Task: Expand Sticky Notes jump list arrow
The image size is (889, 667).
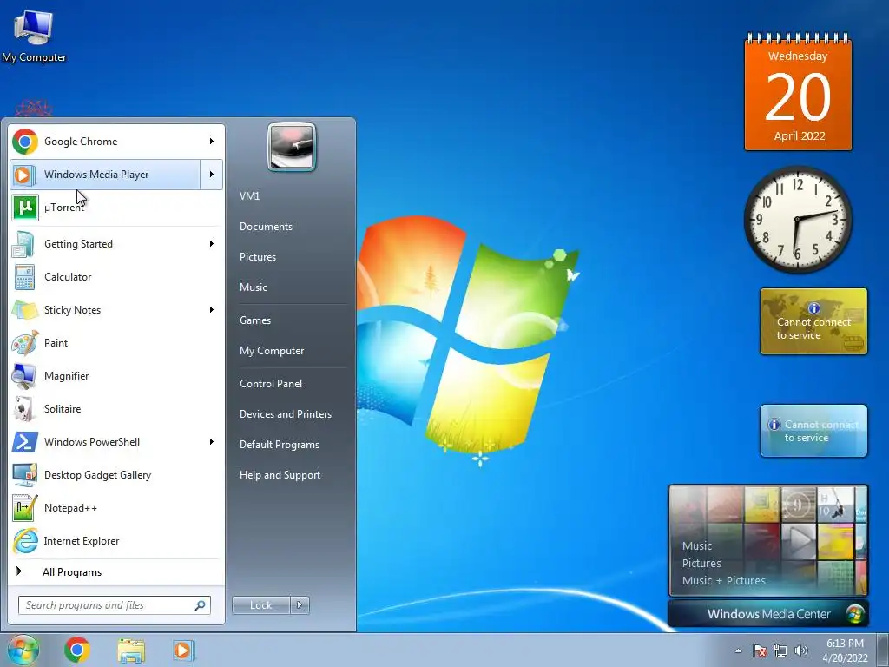Action: [212, 310]
